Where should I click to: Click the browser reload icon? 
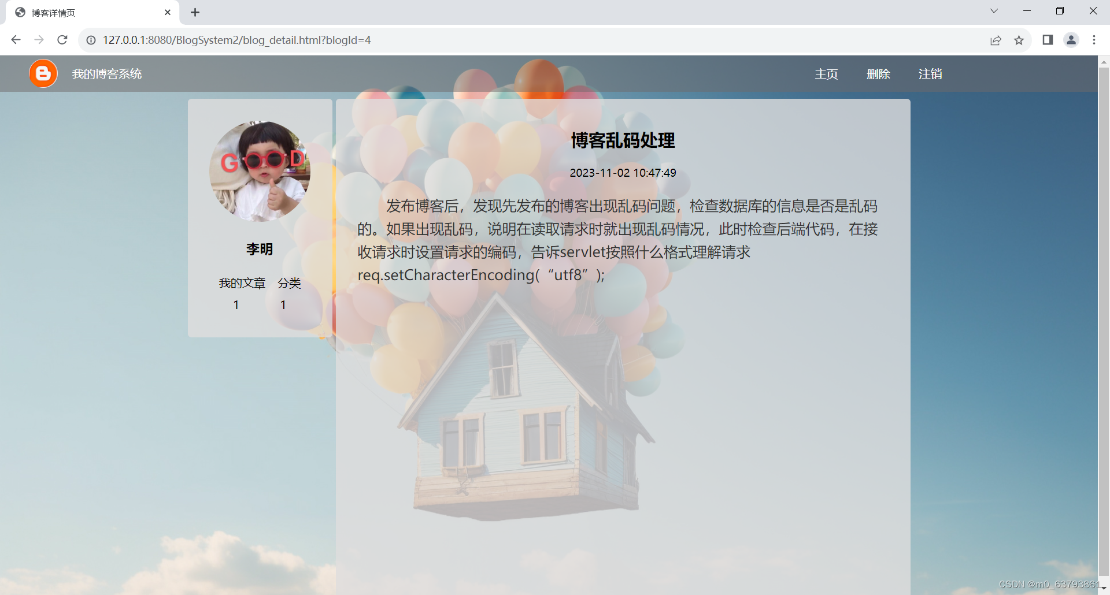[62, 40]
